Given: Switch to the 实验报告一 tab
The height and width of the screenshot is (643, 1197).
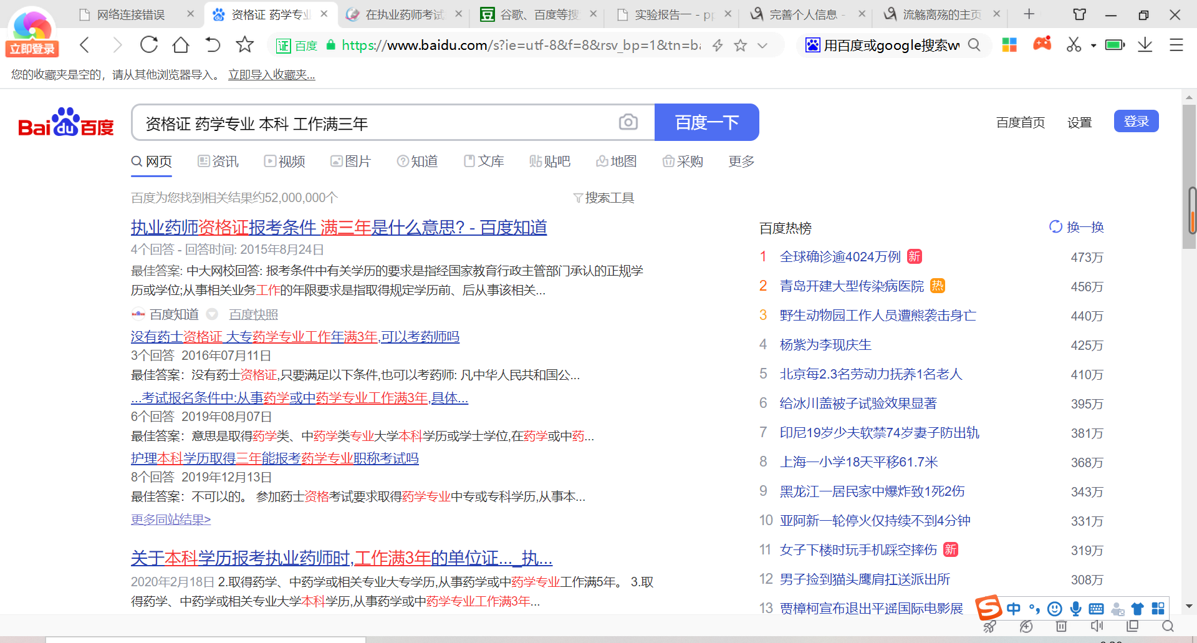Looking at the screenshot, I should click(675, 14).
